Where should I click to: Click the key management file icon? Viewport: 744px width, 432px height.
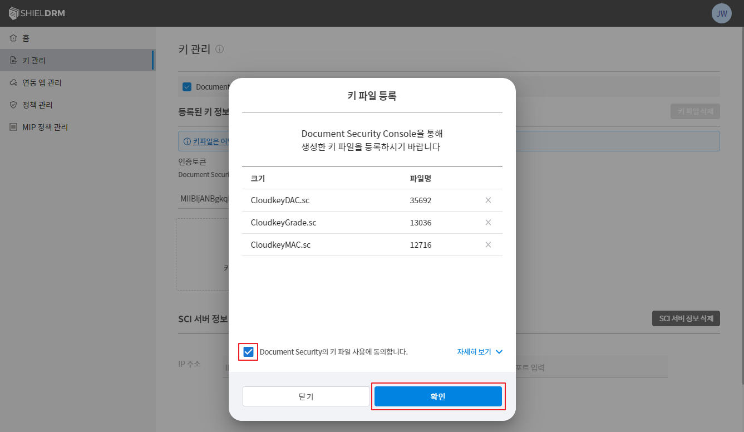[13, 60]
